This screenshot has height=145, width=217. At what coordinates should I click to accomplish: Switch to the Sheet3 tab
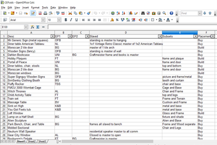42,141
